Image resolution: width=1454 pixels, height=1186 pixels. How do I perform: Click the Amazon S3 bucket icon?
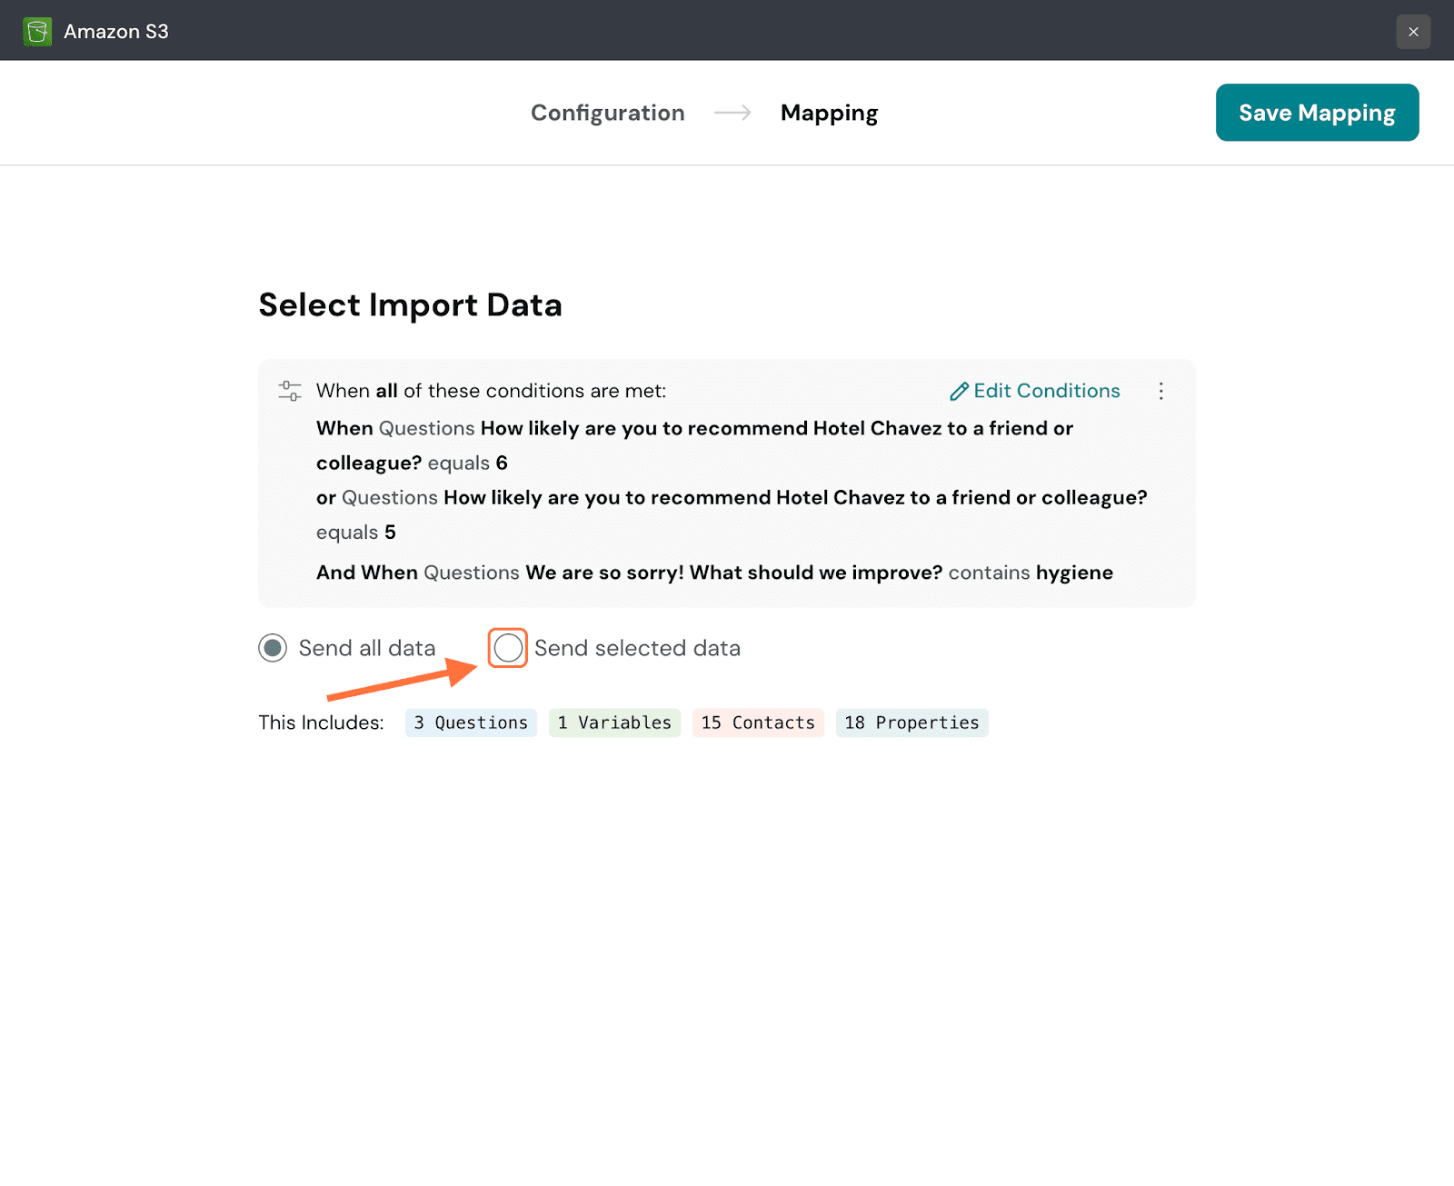point(37,32)
